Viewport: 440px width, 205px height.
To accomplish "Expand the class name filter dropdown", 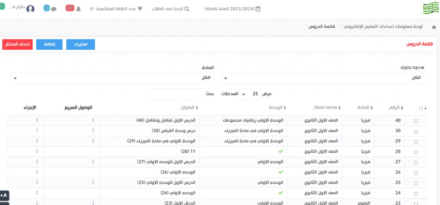I will pos(322,78).
